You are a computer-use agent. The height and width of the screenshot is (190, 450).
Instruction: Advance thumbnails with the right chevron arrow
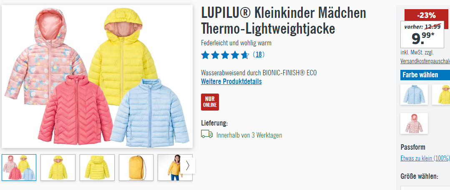[x=188, y=165]
